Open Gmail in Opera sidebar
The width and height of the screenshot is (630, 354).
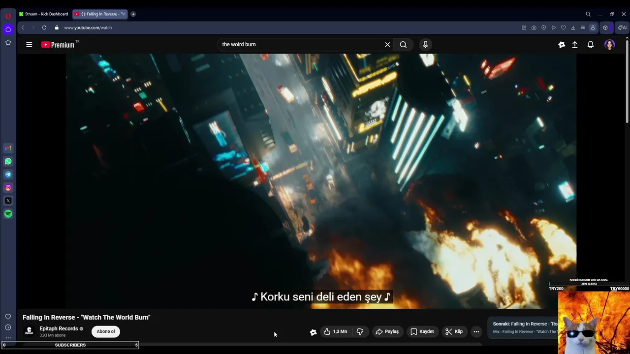(8, 148)
